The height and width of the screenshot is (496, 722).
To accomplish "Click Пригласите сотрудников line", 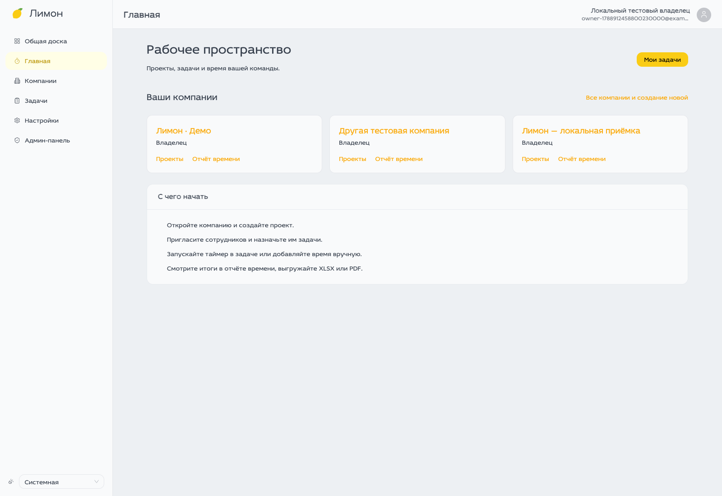I will tap(245, 239).
